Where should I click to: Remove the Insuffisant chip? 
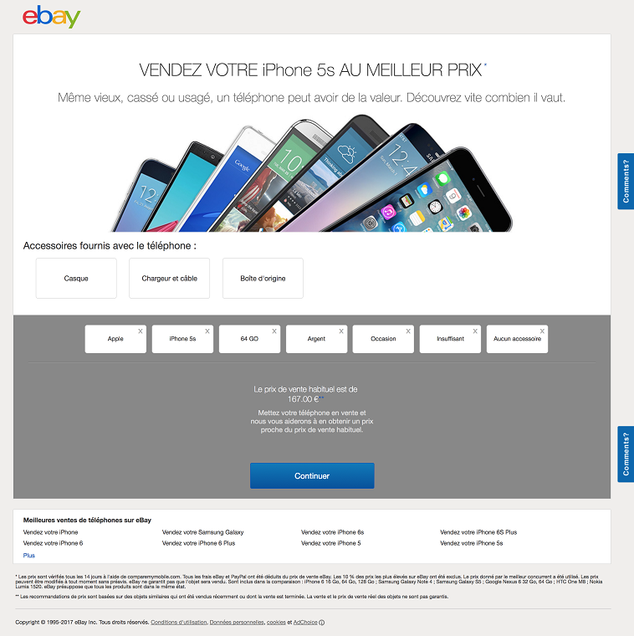click(475, 331)
